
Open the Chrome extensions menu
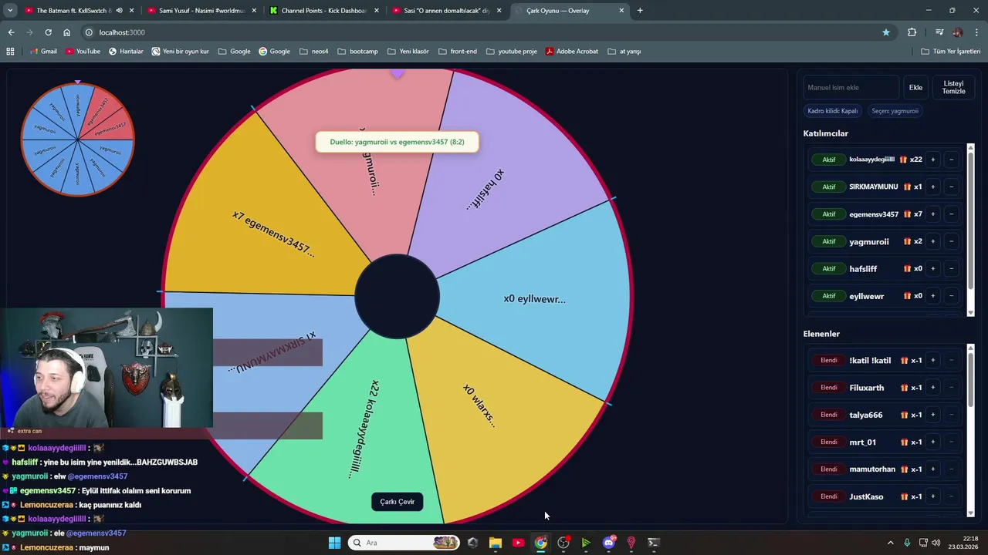pos(912,32)
